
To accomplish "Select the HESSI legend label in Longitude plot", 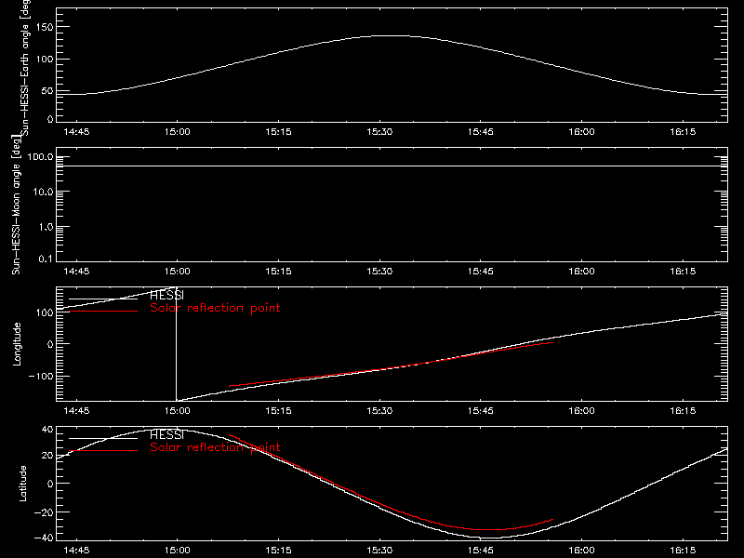I will tap(166, 296).
